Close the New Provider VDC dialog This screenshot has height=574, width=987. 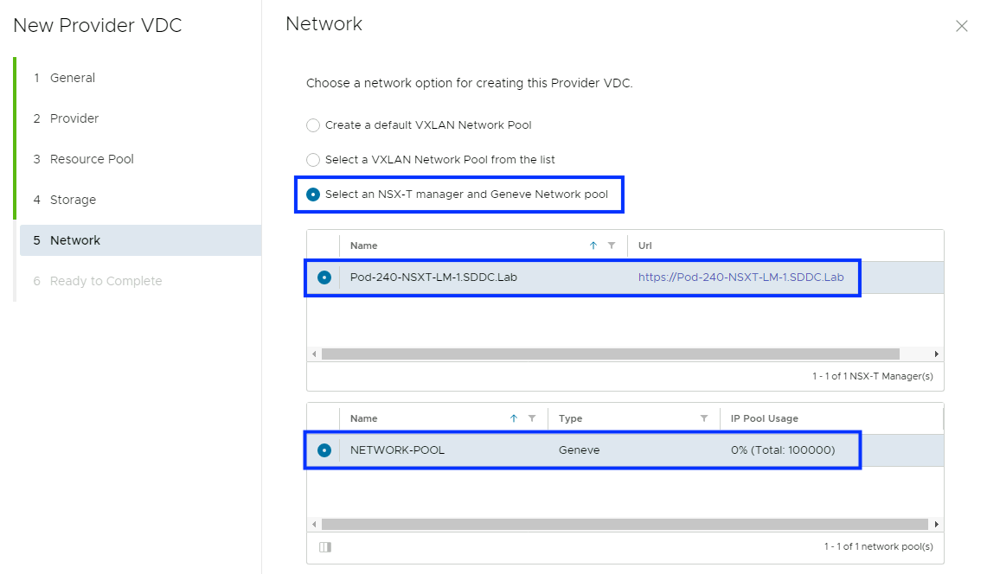click(x=961, y=26)
